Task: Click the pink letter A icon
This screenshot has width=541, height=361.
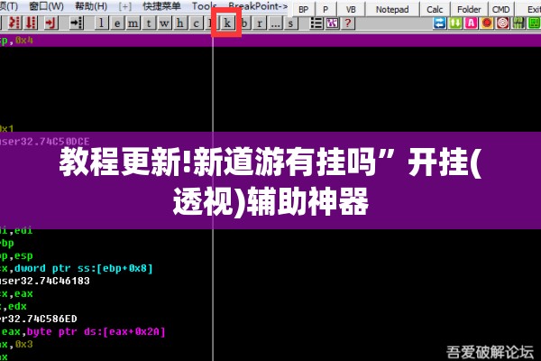Action: coord(471,23)
